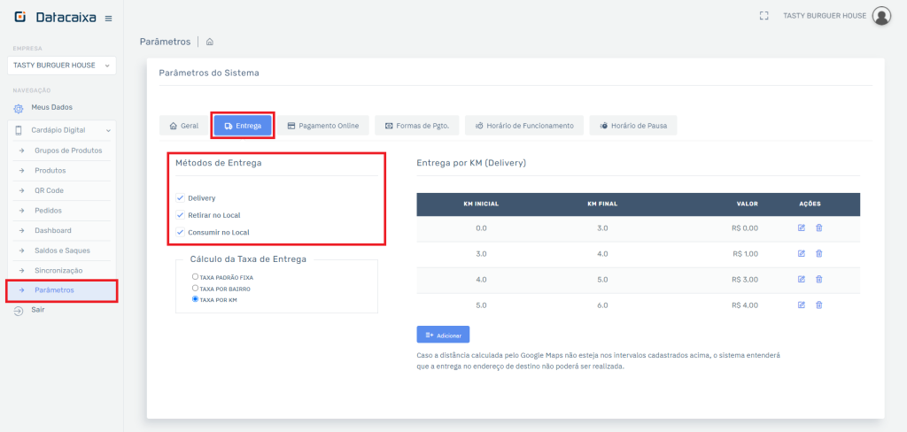Viewport: 907px width, 432px height.
Task: Click the KM FINAL column header
Action: [x=602, y=204]
